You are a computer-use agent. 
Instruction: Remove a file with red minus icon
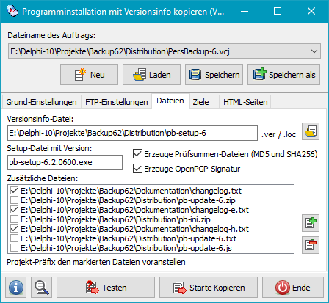click(311, 245)
